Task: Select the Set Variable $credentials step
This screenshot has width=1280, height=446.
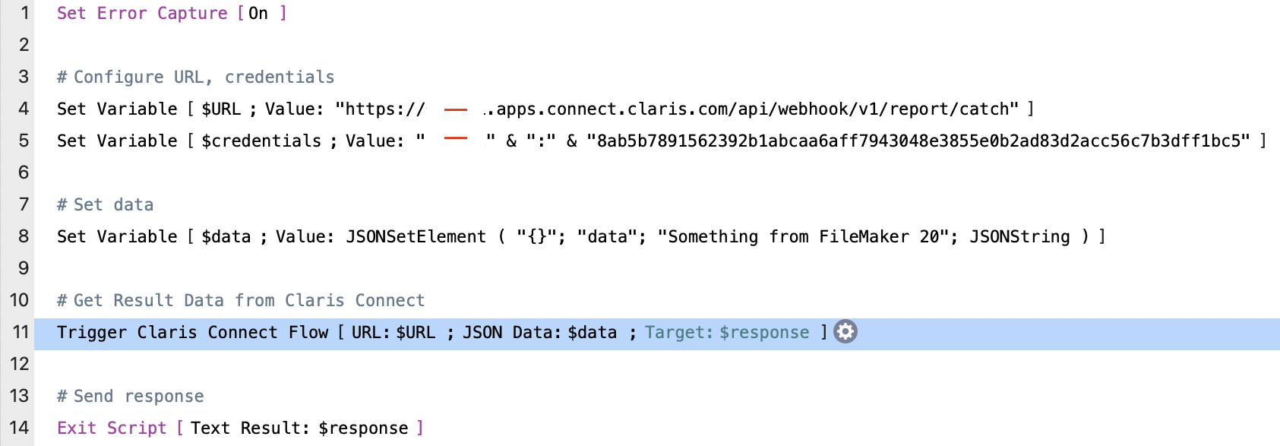Action: click(x=117, y=141)
